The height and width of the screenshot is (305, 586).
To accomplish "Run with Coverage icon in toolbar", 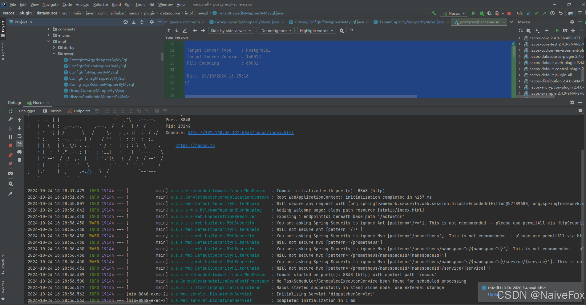I will pyautogui.click(x=489, y=13).
